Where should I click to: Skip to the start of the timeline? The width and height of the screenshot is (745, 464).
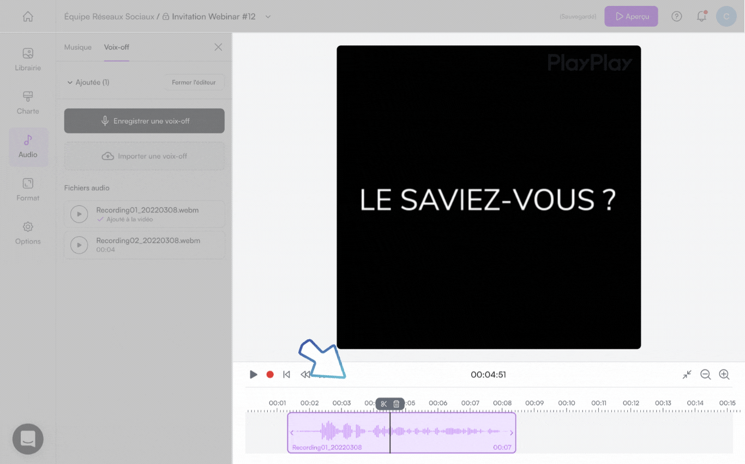[286, 375]
